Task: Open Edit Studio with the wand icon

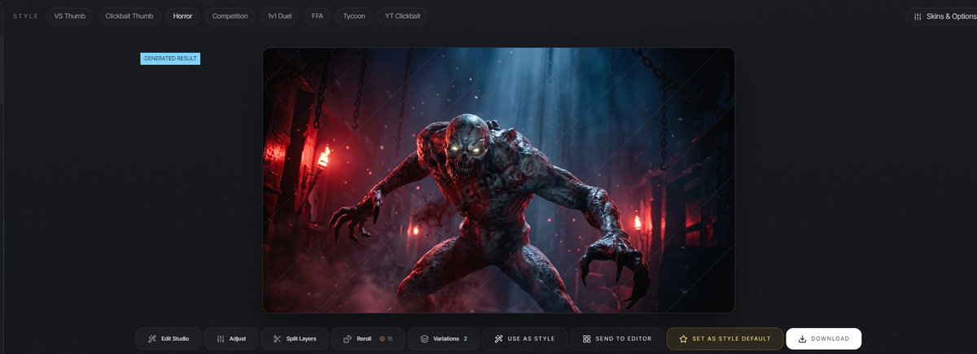Action: coord(168,339)
